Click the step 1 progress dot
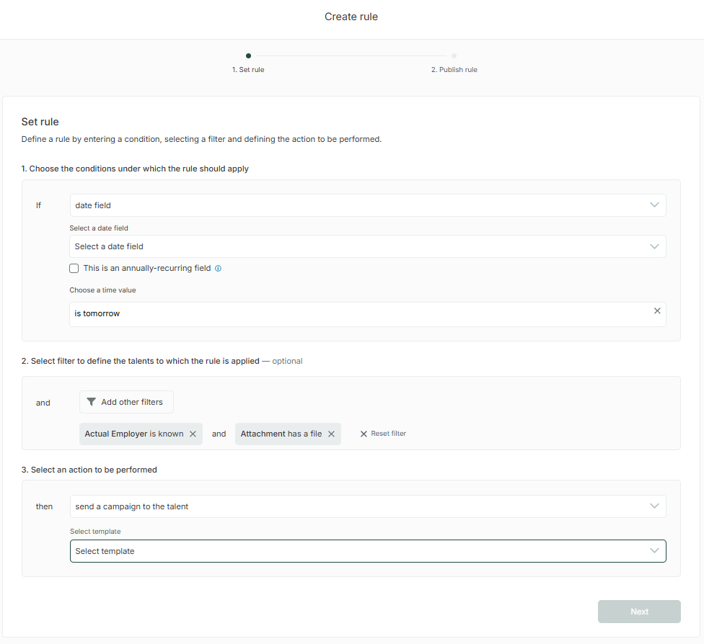The image size is (704, 644). coord(248,55)
